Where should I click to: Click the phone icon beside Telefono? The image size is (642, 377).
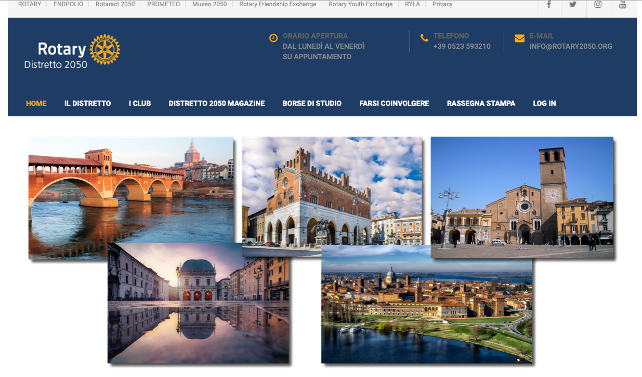click(x=424, y=37)
